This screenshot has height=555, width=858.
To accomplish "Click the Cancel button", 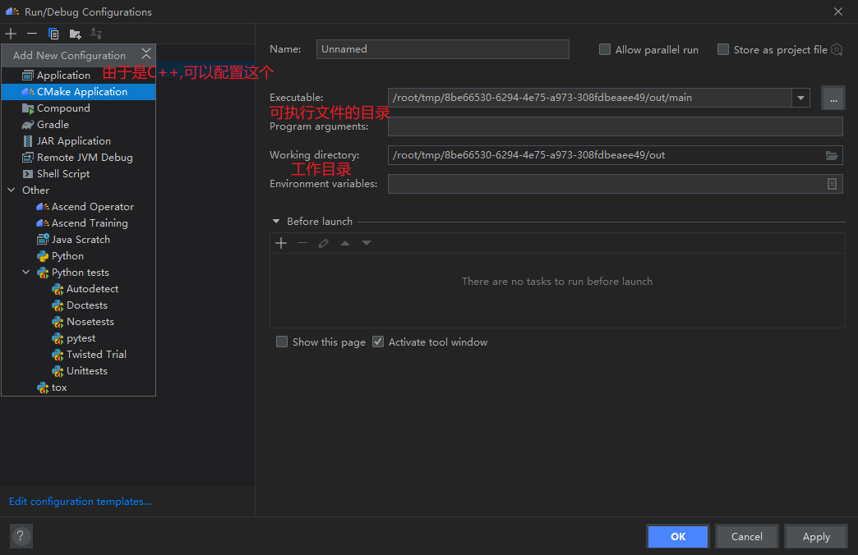I will (746, 536).
